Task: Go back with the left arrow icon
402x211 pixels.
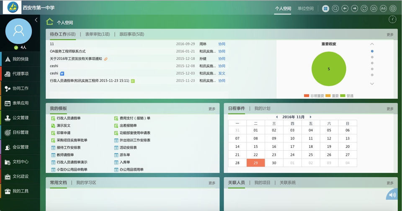Action: [345, 8]
